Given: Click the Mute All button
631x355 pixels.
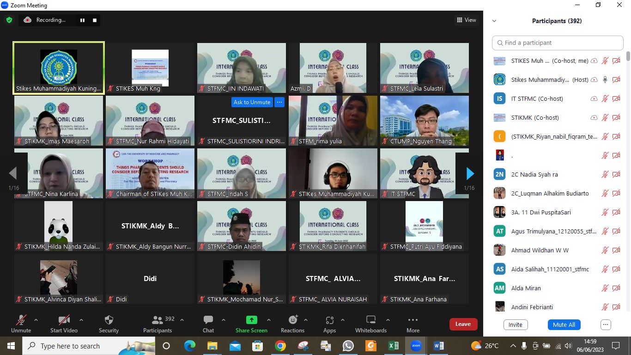Looking at the screenshot, I should coord(564,324).
